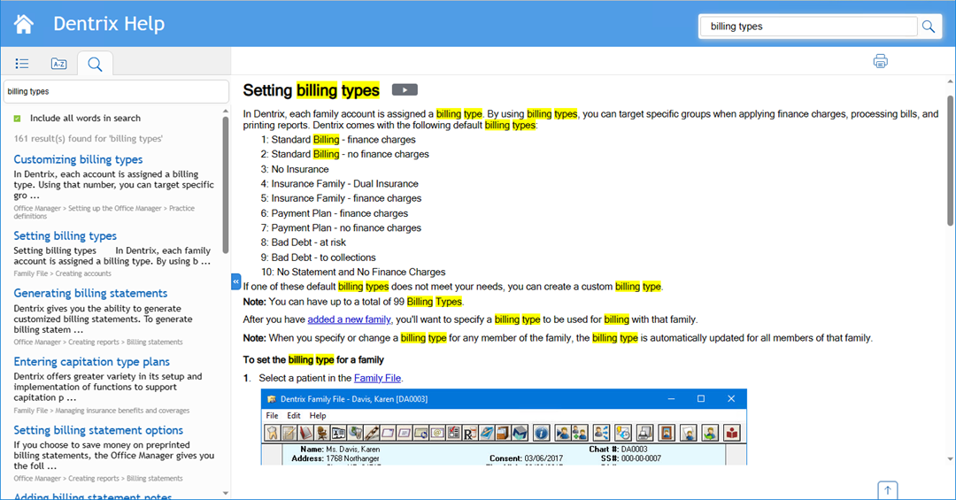The height and width of the screenshot is (500, 956).
Task: Follow the 'added a new family' link
Action: [349, 319]
